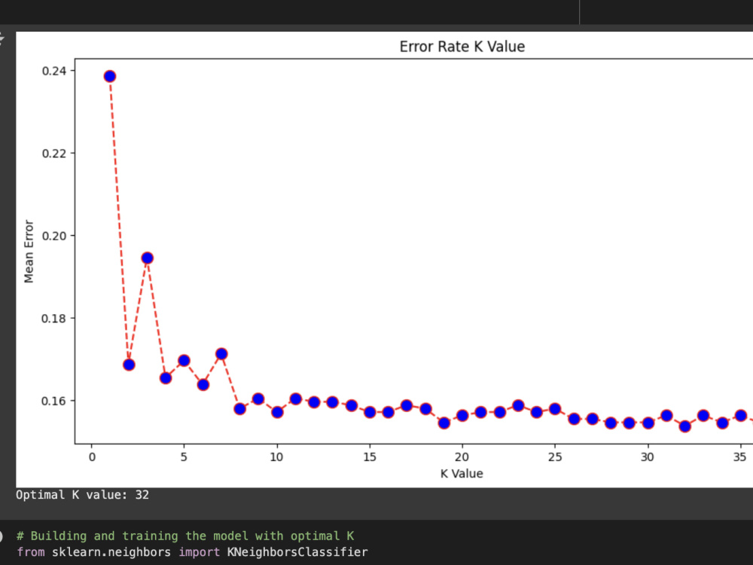The width and height of the screenshot is (753, 565).
Task: Click the 0.22 y-axis tick label
Action: (54, 154)
